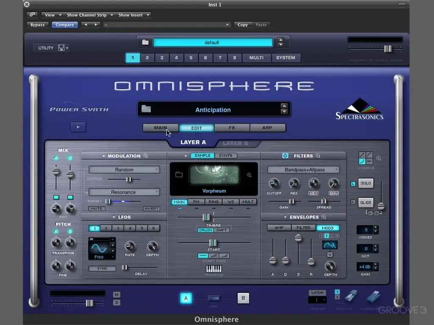The image size is (434, 325).
Task: Click the V-Curve zoom magnifier
Action: tap(378, 158)
